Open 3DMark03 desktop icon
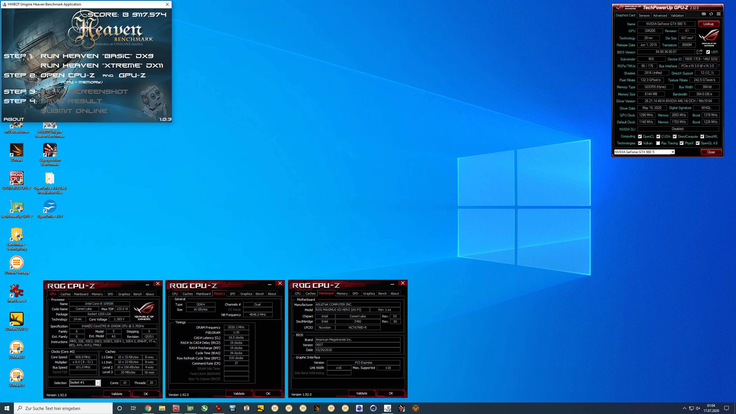Viewport: 736px width, 414px height. click(17, 350)
